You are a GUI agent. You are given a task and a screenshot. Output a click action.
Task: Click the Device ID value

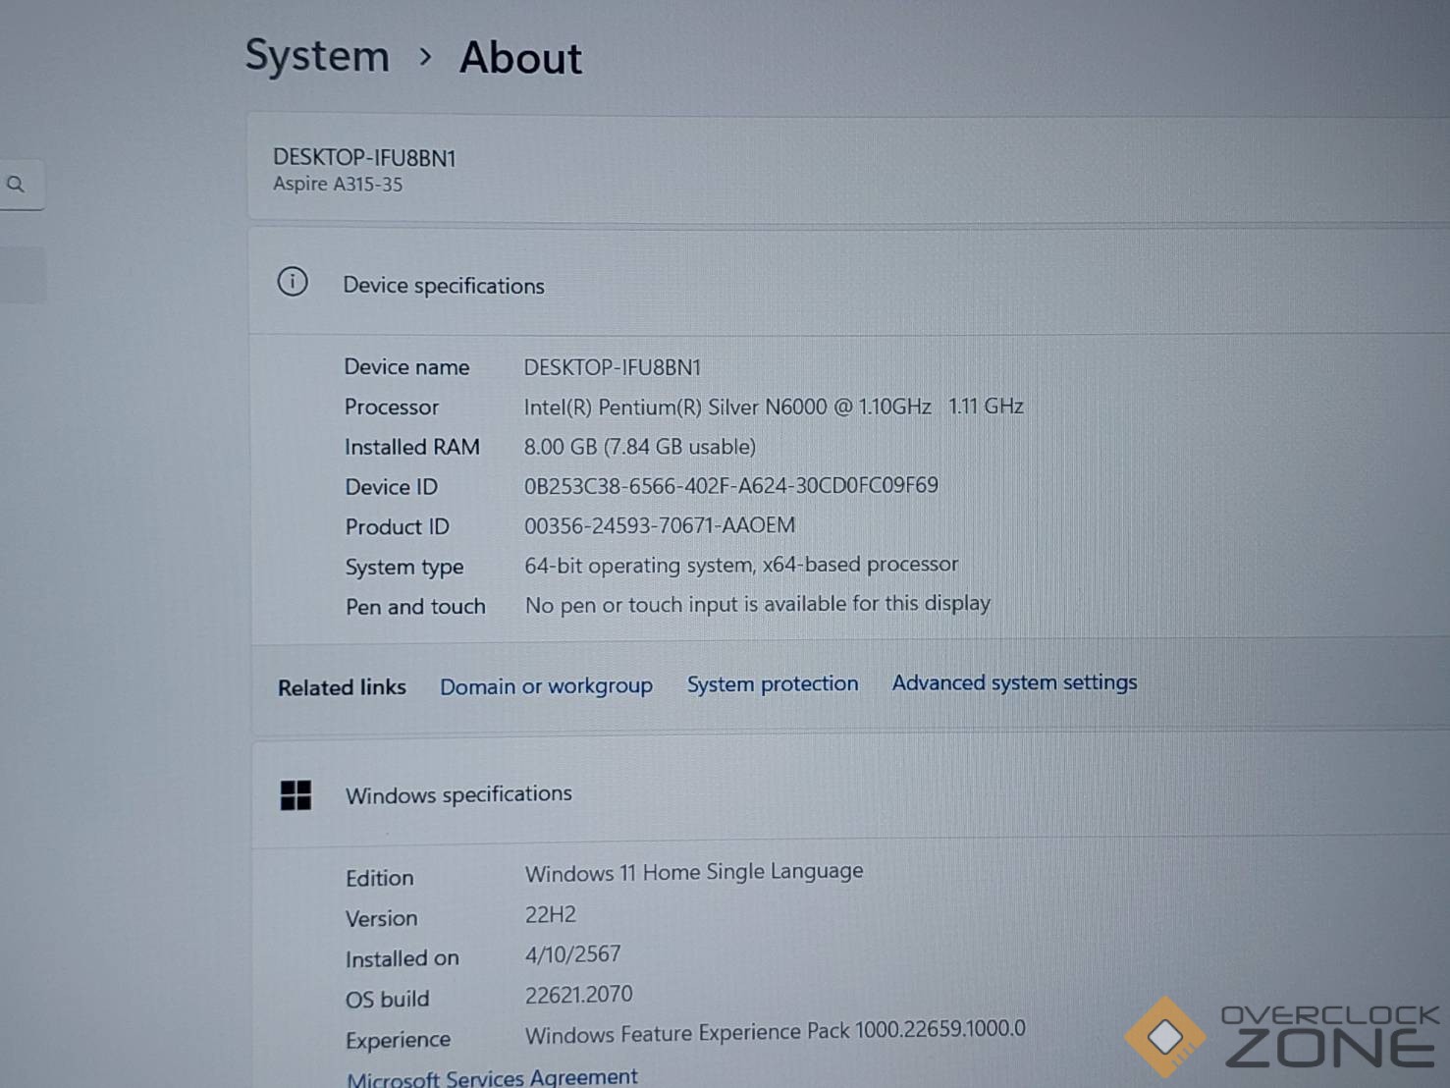click(x=730, y=485)
